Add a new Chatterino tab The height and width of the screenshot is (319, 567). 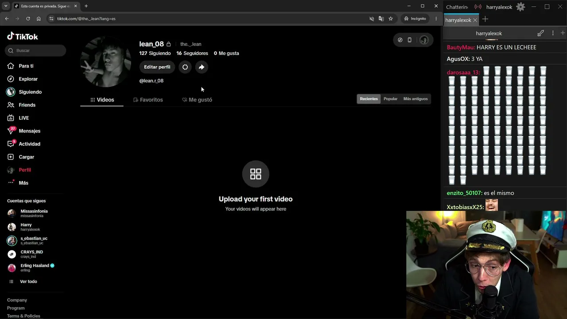[485, 19]
